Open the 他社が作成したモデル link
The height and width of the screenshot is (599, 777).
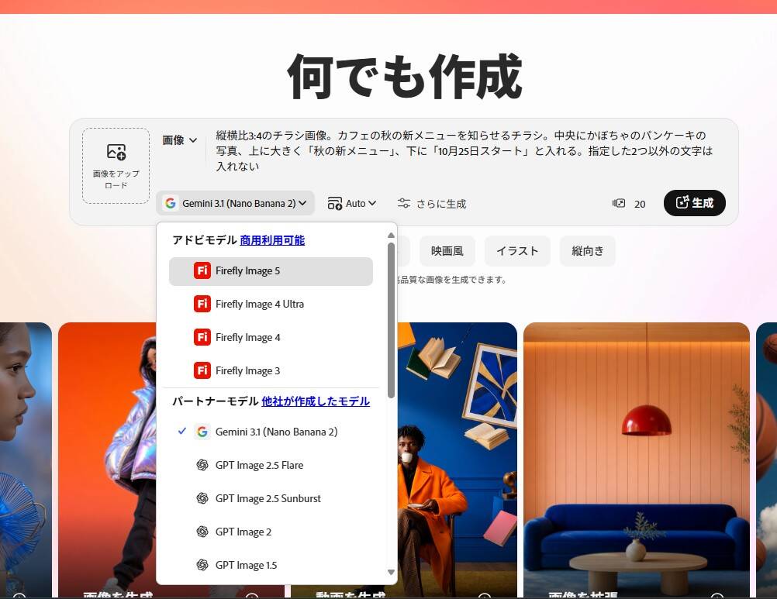316,401
